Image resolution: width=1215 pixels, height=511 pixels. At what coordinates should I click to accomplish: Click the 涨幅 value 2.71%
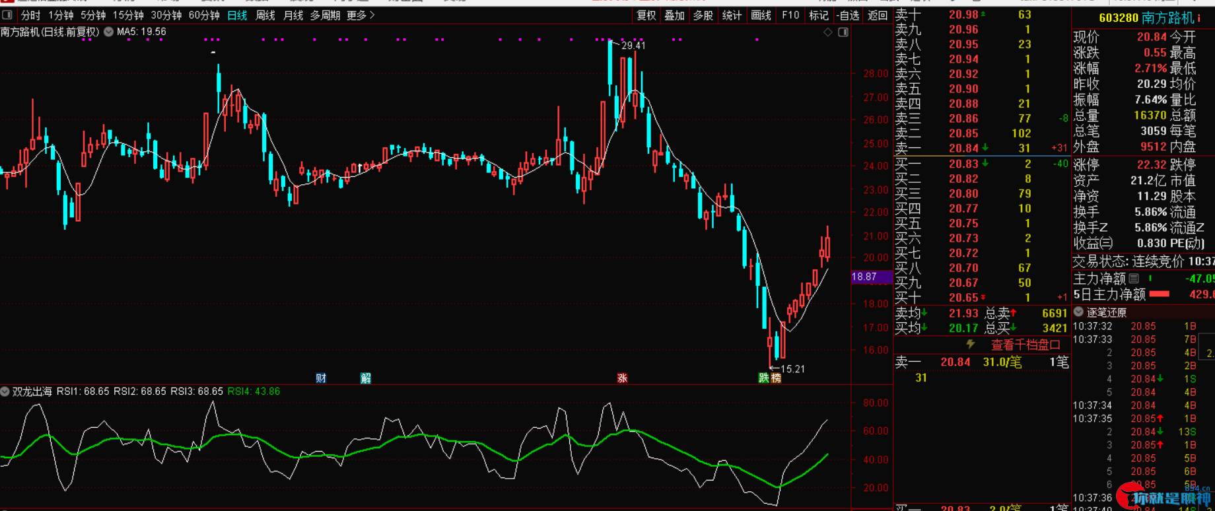[x=1151, y=68]
